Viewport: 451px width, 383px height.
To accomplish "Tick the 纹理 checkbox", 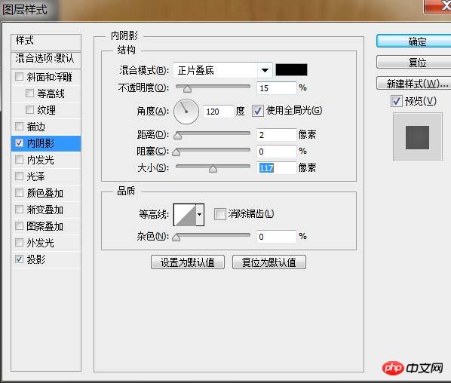I will pyautogui.click(x=29, y=109).
